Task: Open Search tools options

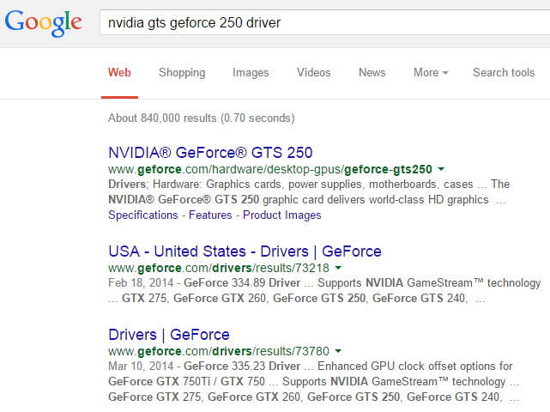Action: tap(504, 73)
